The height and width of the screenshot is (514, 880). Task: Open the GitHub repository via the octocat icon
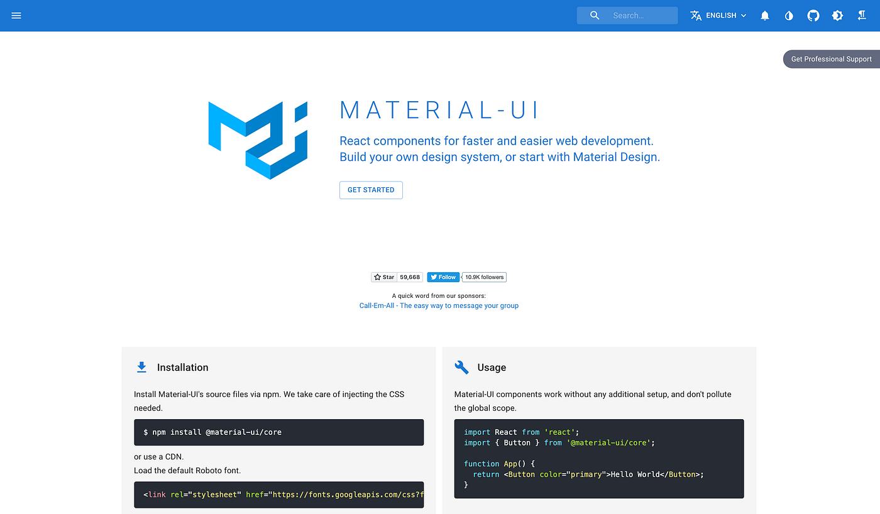[x=813, y=15]
